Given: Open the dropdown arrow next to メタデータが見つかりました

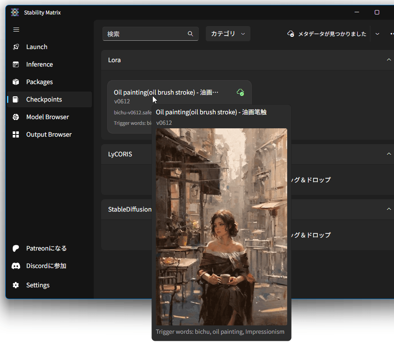Looking at the screenshot, I should coord(377,34).
